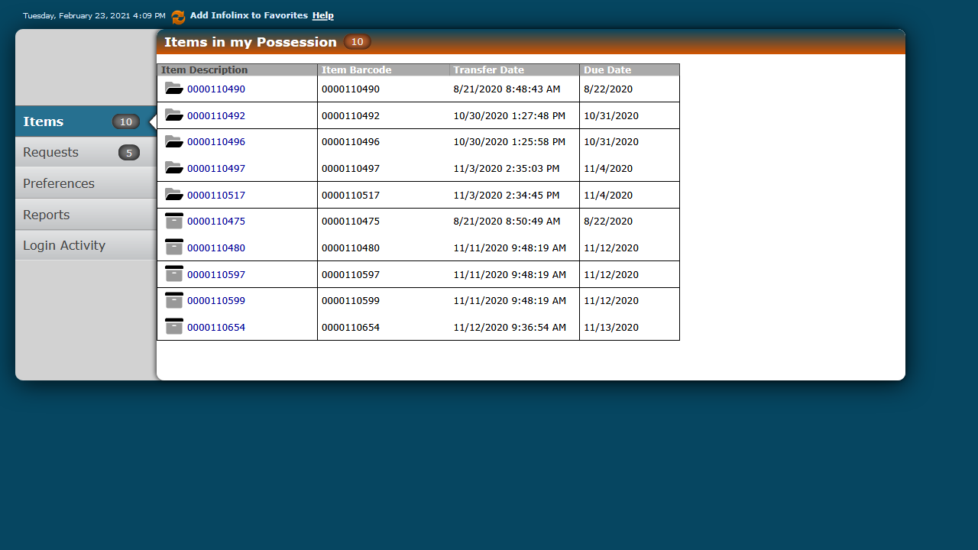The height and width of the screenshot is (550, 978).
Task: Click Add Infolinx to Favorites
Action: (x=249, y=15)
